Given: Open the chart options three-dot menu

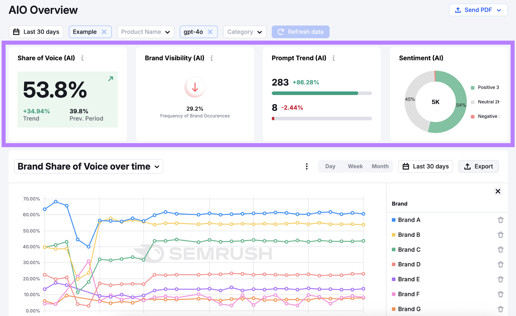Looking at the screenshot, I should (x=307, y=166).
